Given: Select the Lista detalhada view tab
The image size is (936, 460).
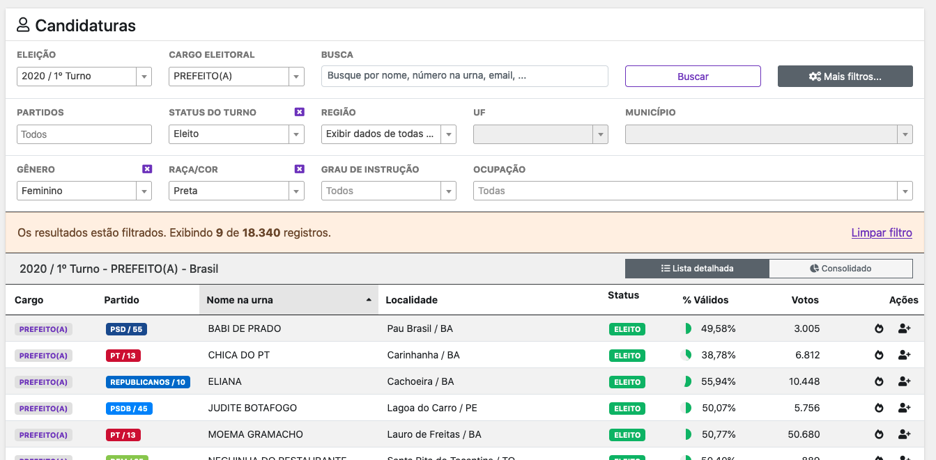Looking at the screenshot, I should 698,268.
